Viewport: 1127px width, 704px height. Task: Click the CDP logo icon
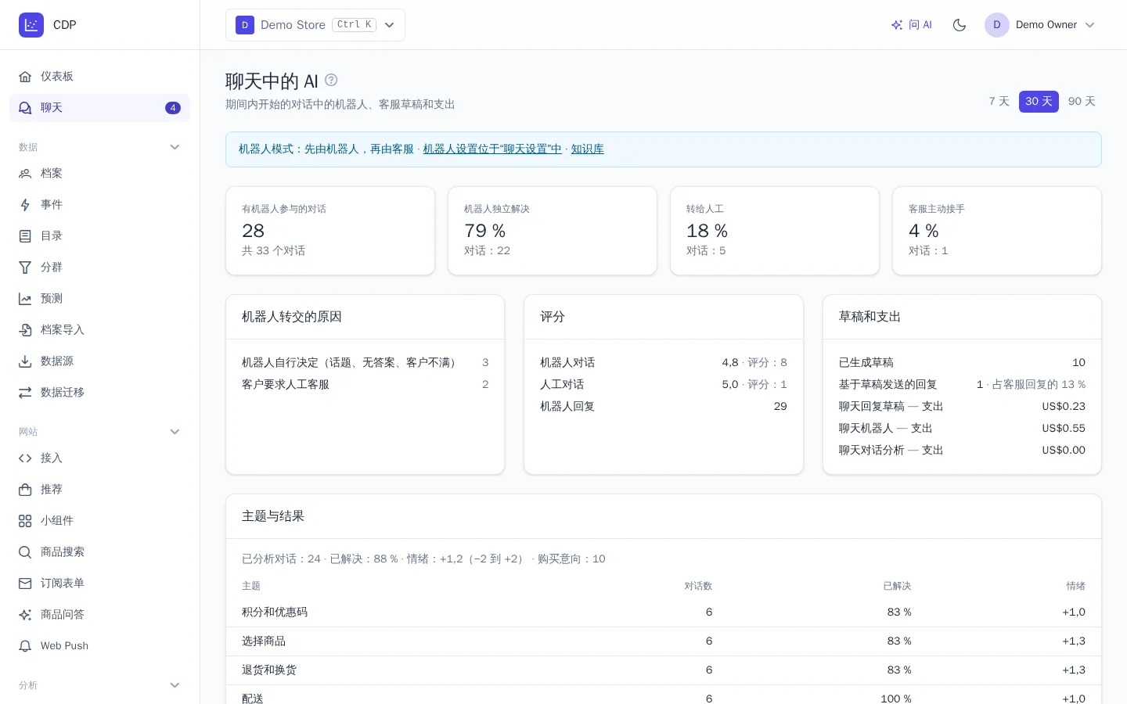point(31,25)
